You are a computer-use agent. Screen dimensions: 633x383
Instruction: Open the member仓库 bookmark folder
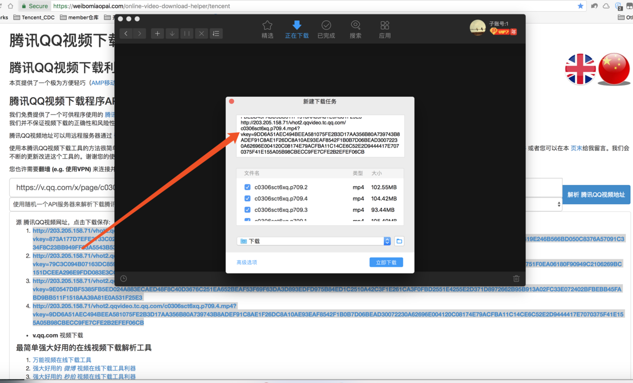[79, 17]
